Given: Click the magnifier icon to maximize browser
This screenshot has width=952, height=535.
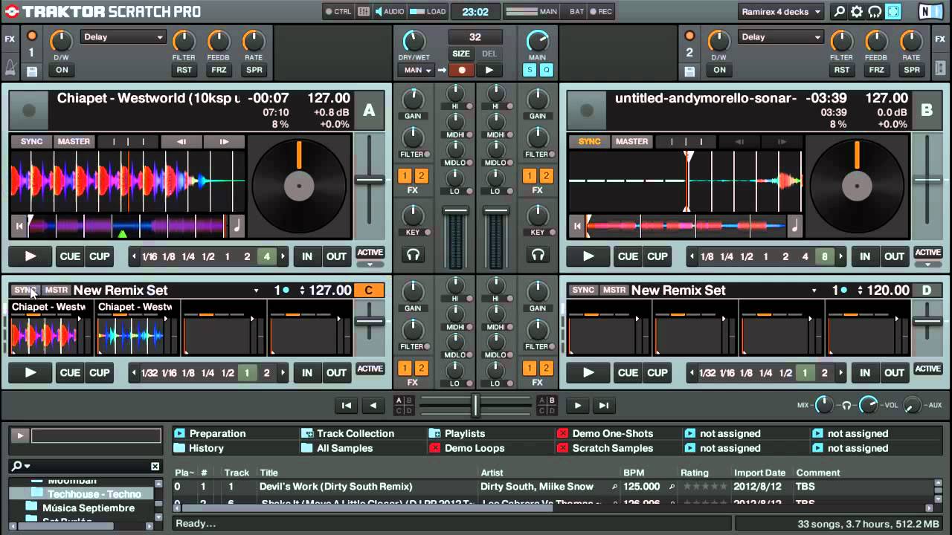Looking at the screenshot, I should tap(840, 11).
